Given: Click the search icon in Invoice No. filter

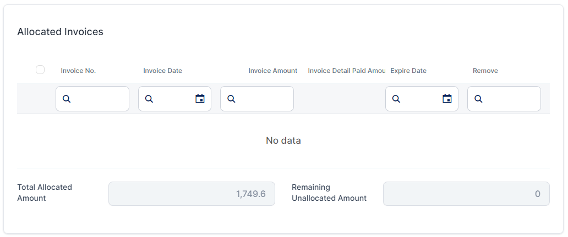Looking at the screenshot, I should tap(67, 99).
